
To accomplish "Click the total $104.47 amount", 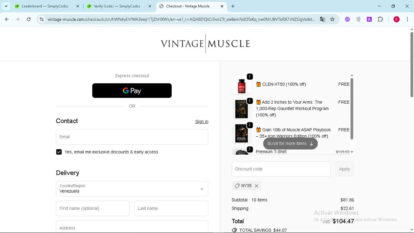I will tap(343, 221).
